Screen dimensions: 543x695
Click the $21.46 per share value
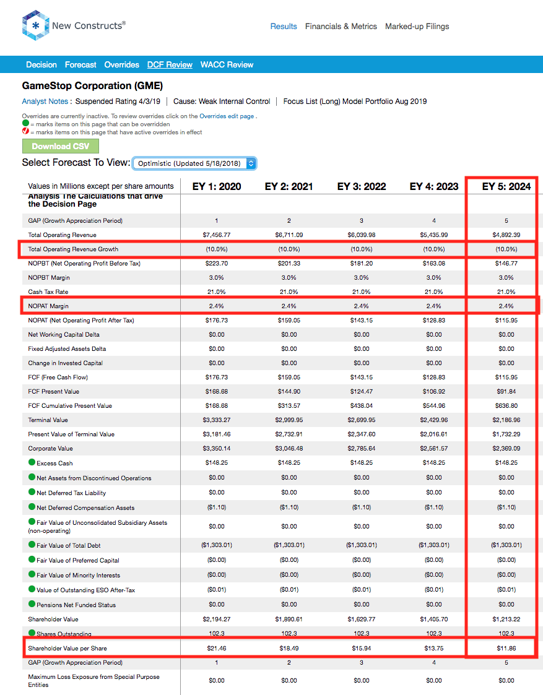point(217,648)
